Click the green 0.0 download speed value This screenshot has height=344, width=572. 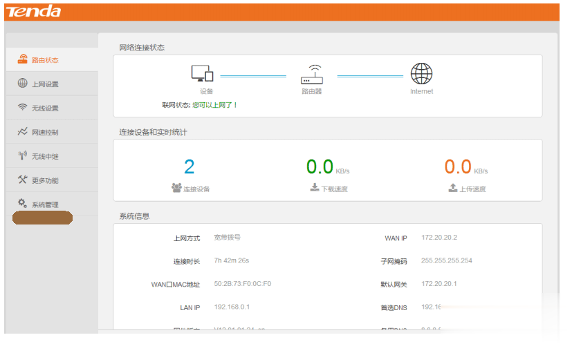point(320,167)
